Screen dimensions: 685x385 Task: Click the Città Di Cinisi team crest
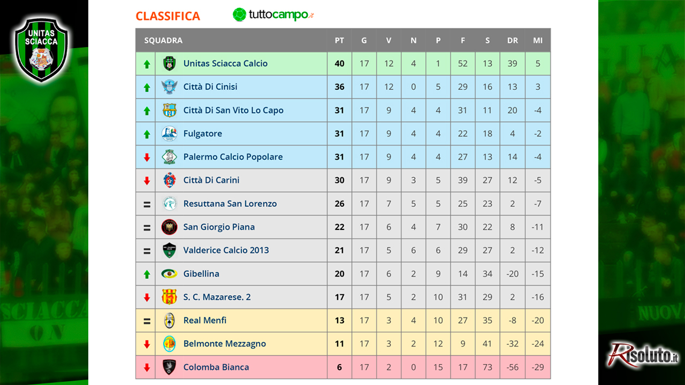[169, 87]
